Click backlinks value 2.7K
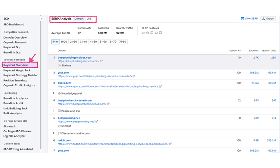 tap(256, 57)
